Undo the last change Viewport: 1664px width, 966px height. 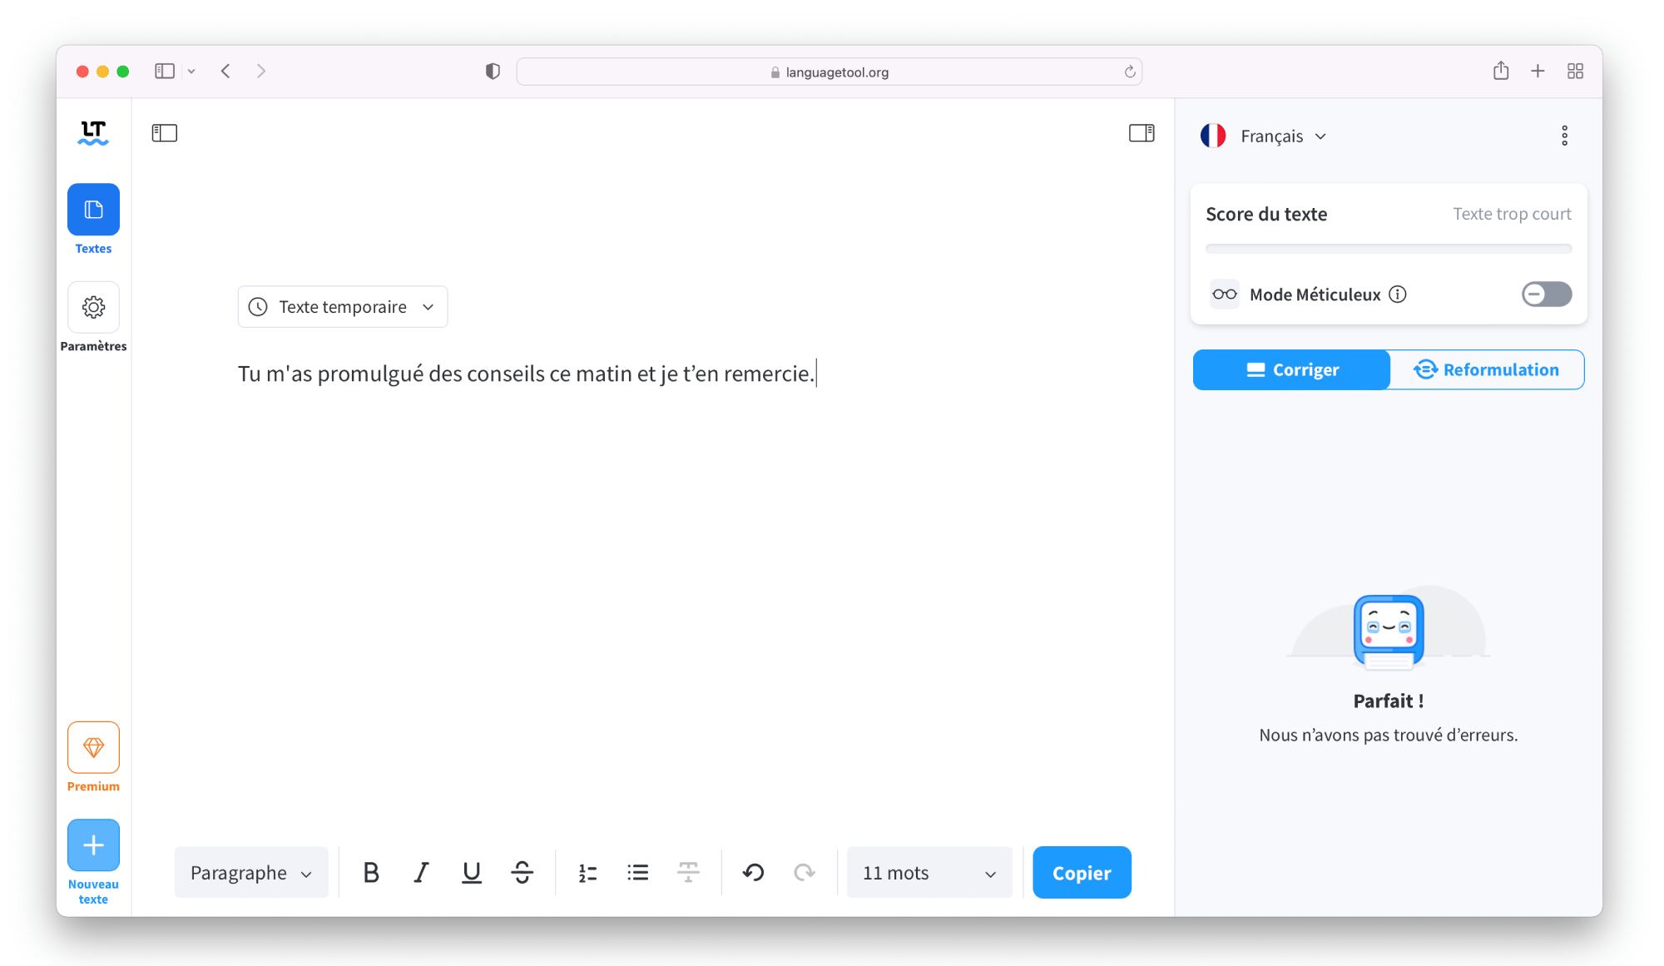[751, 872]
